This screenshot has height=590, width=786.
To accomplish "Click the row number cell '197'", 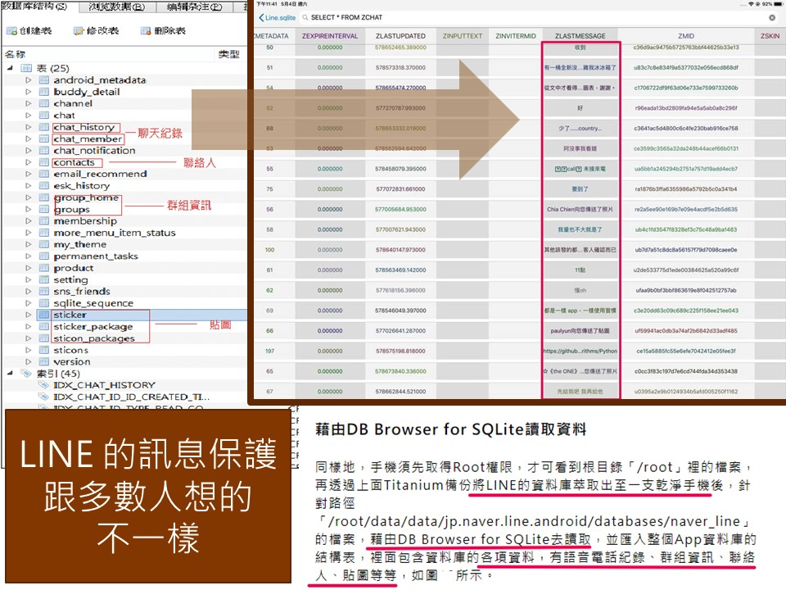I will [x=269, y=352].
